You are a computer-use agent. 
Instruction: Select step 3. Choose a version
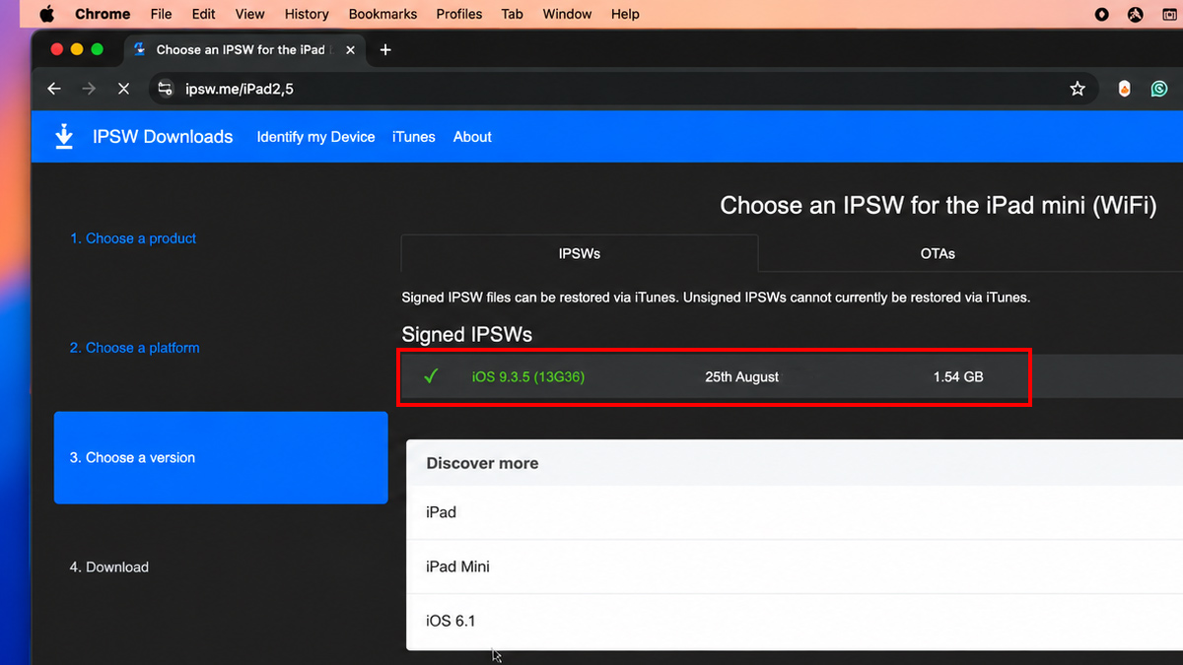[x=221, y=458]
